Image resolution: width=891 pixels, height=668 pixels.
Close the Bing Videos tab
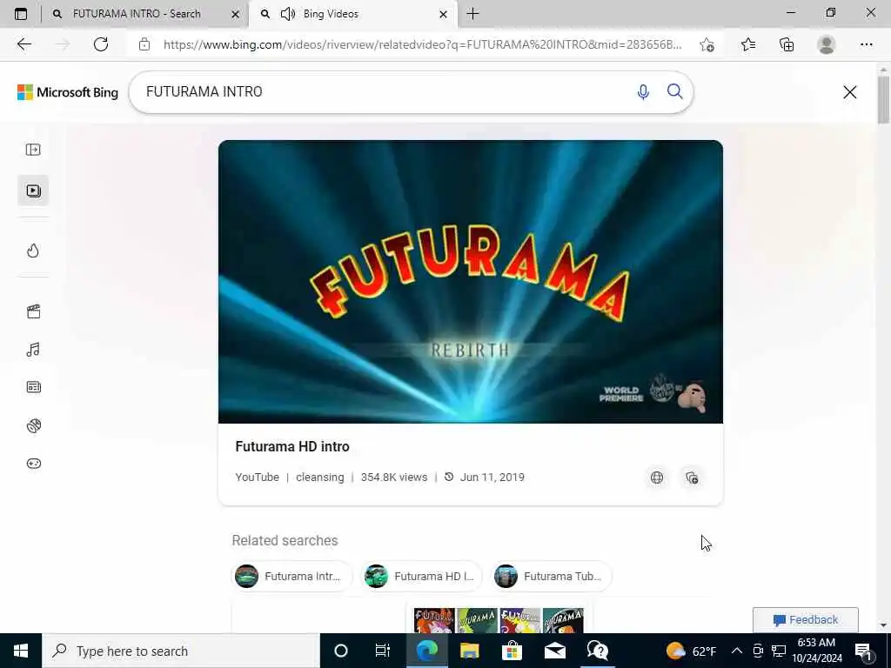coord(443,14)
